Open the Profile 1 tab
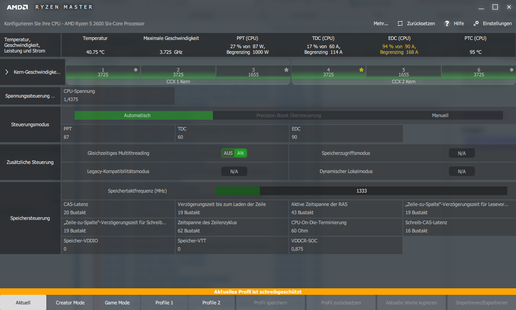Image resolution: width=516 pixels, height=310 pixels. [x=164, y=303]
